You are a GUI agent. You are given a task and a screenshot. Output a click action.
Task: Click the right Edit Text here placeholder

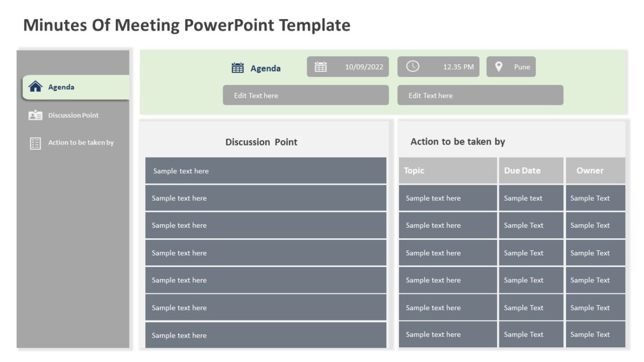(480, 95)
